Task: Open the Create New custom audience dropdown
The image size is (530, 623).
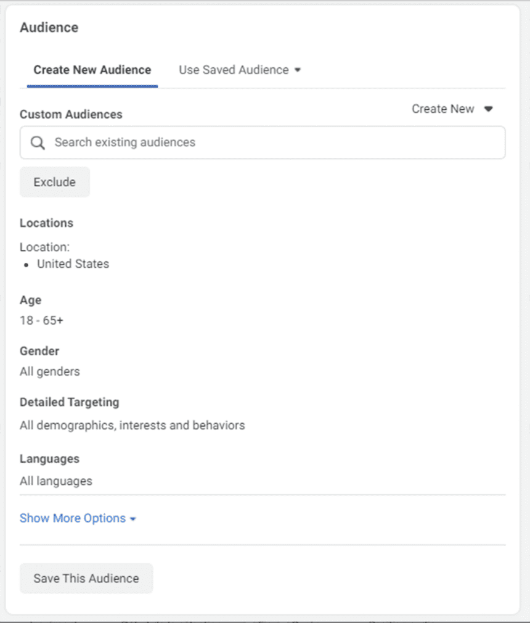Action: point(453,109)
